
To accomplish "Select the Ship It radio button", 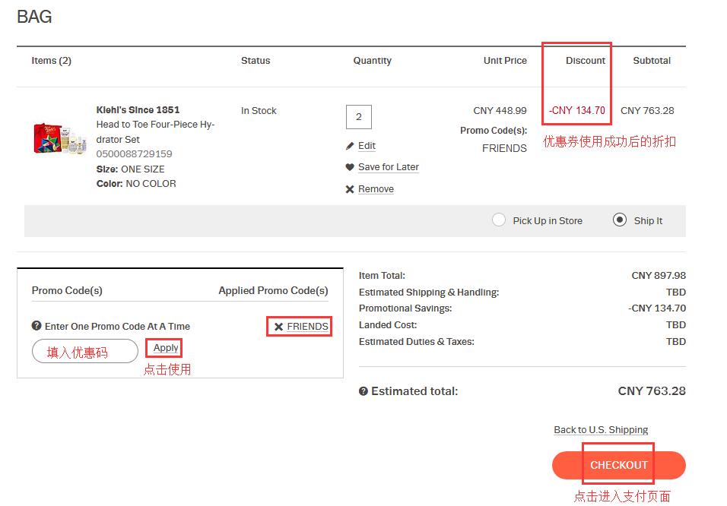I will pyautogui.click(x=620, y=220).
